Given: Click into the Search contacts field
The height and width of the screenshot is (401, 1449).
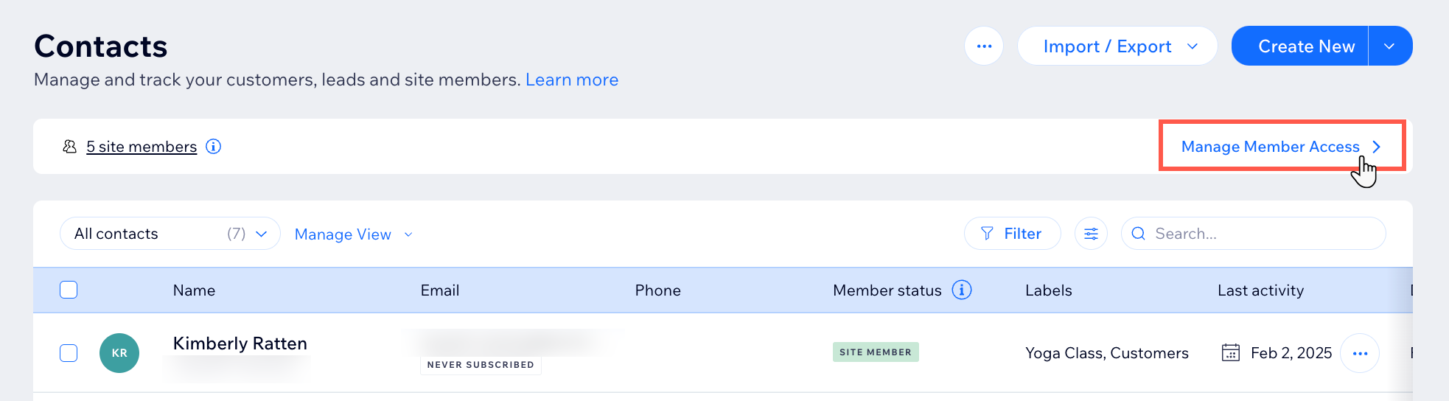Looking at the screenshot, I should click(1254, 234).
